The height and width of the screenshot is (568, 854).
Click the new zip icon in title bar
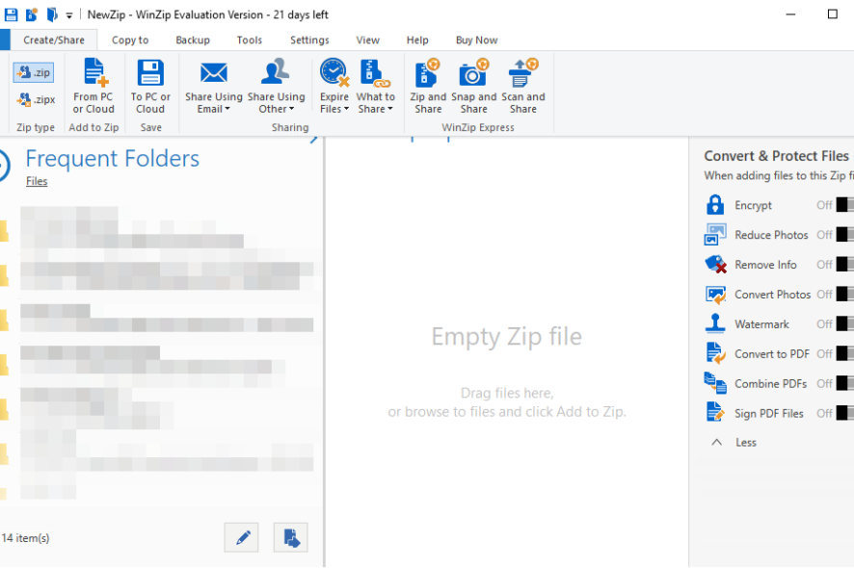pyautogui.click(x=32, y=14)
